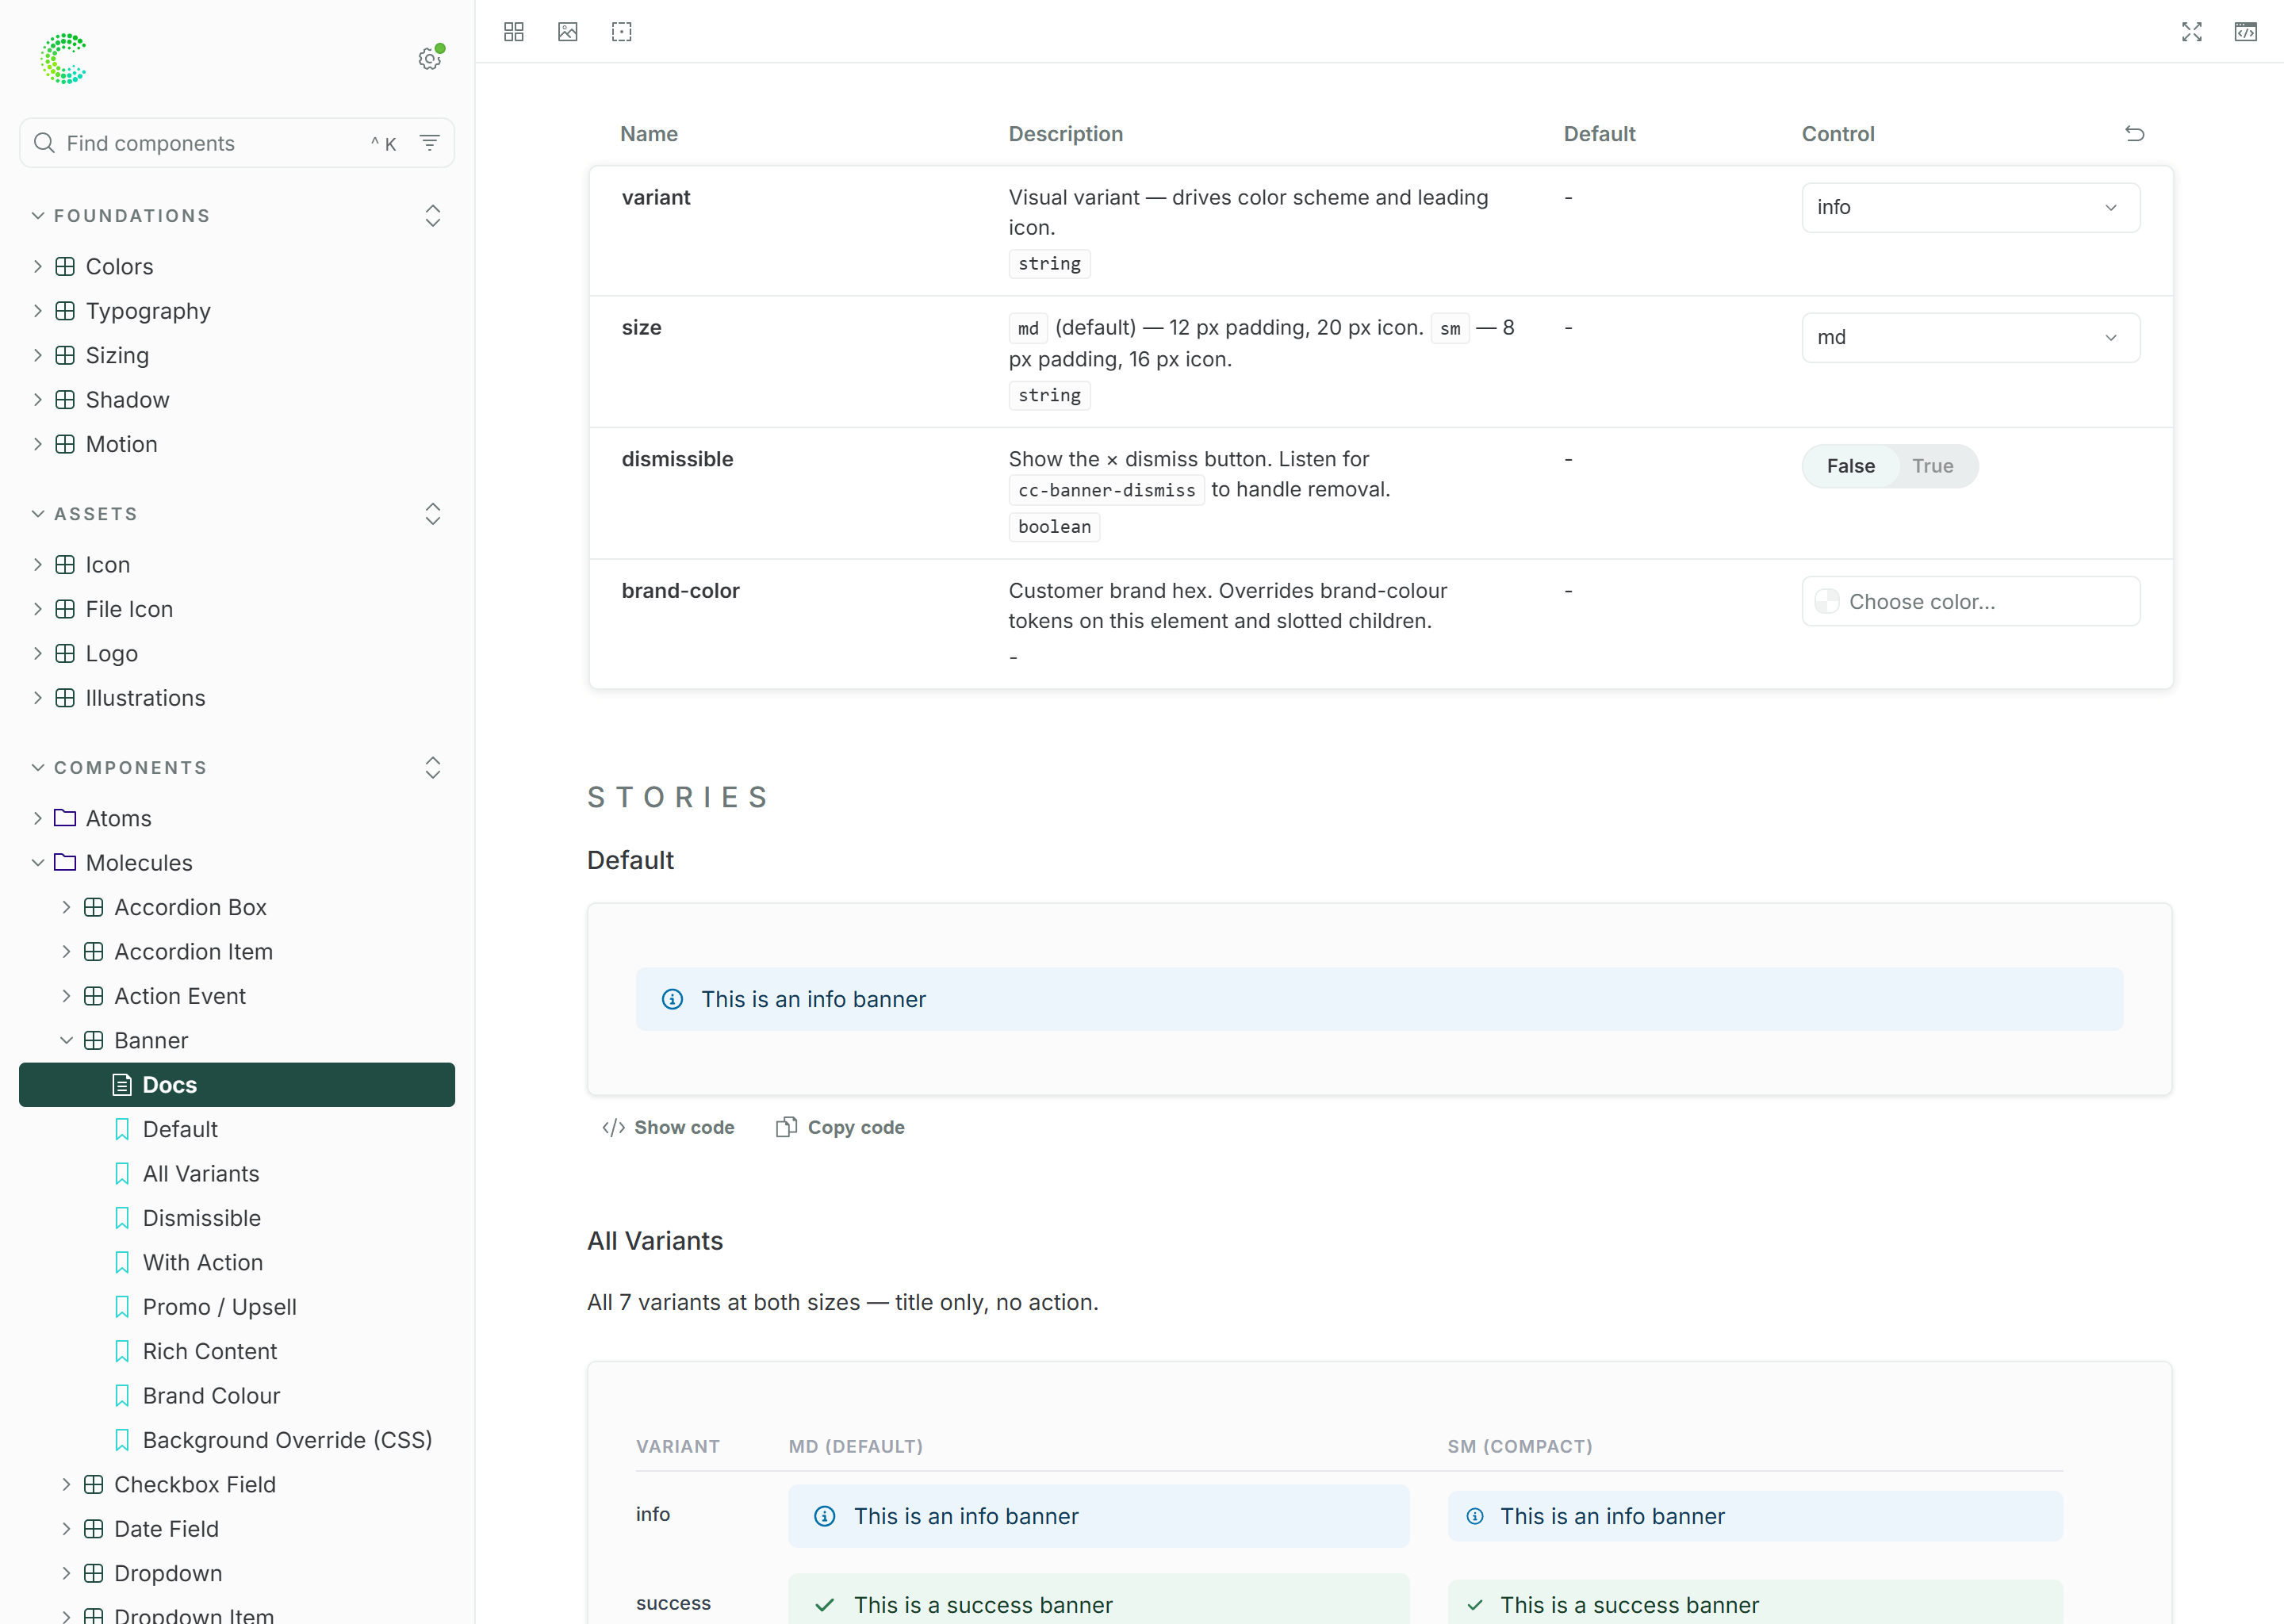The width and height of the screenshot is (2284, 1624).
Task: Expand the Typography tree chevron
Action: [38, 311]
